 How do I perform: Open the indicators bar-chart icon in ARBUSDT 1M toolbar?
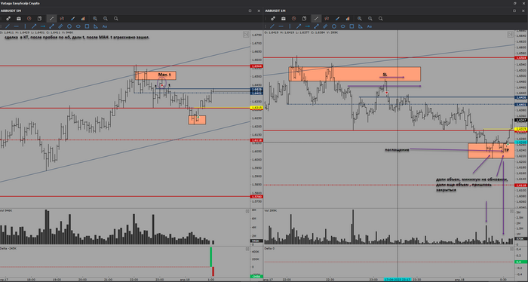point(348,19)
